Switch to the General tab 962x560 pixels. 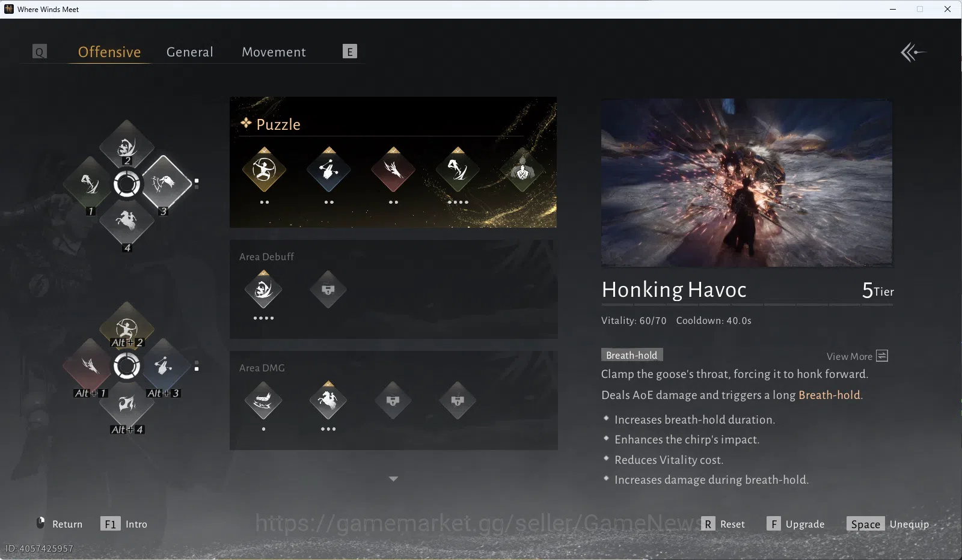click(190, 52)
